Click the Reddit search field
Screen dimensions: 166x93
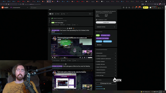pyautogui.click(x=75, y=7)
